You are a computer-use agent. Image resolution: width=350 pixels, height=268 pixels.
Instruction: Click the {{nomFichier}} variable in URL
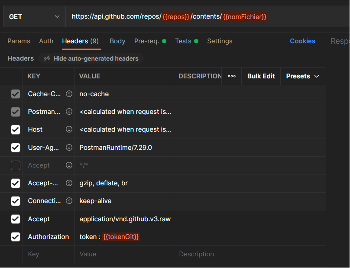point(245,17)
